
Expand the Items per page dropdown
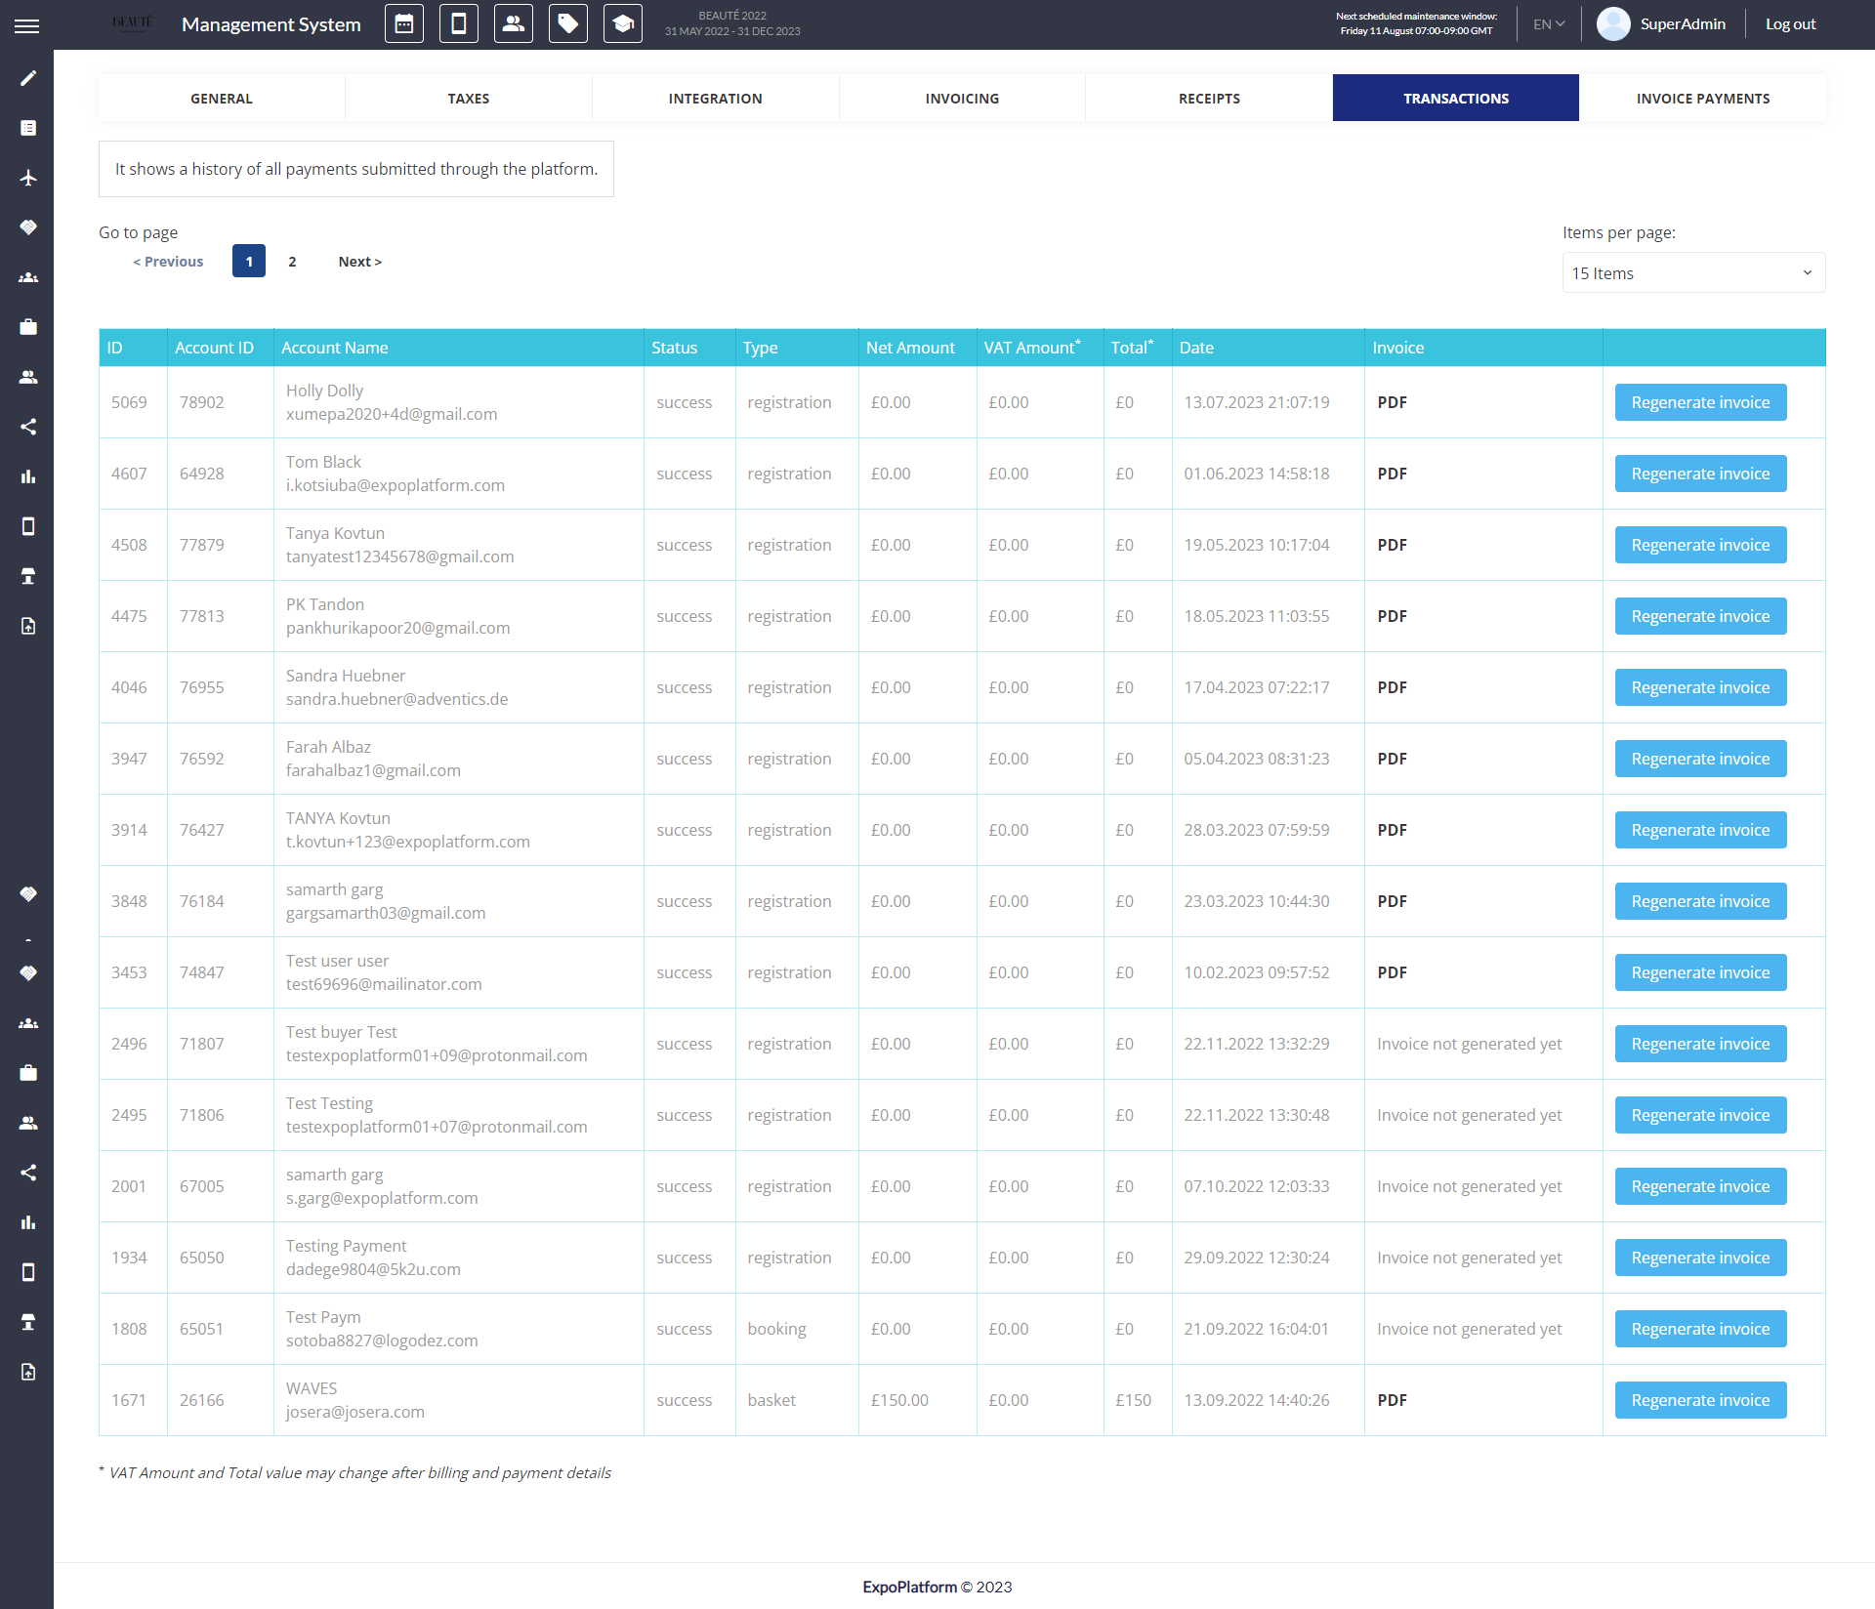(x=1693, y=273)
